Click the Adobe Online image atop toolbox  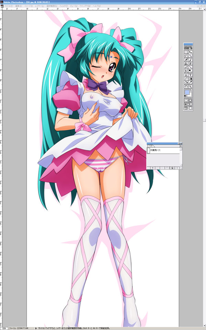pos(188,47)
